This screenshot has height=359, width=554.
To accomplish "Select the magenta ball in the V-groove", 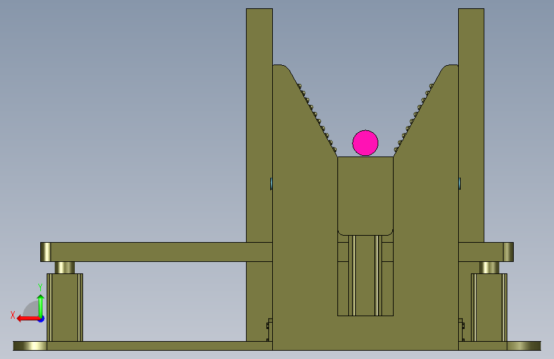I will (x=365, y=142).
